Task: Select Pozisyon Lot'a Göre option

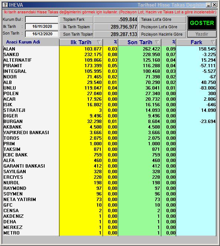Action: pyautogui.click(x=162, y=27)
